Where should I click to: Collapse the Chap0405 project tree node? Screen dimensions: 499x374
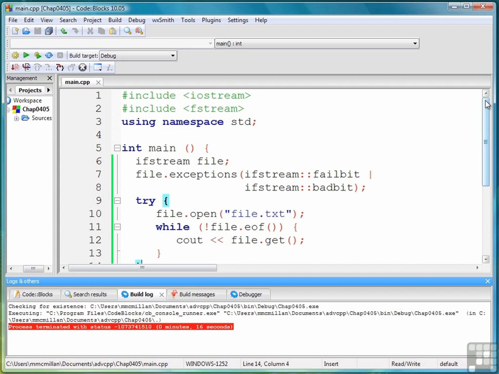tap(8, 110)
